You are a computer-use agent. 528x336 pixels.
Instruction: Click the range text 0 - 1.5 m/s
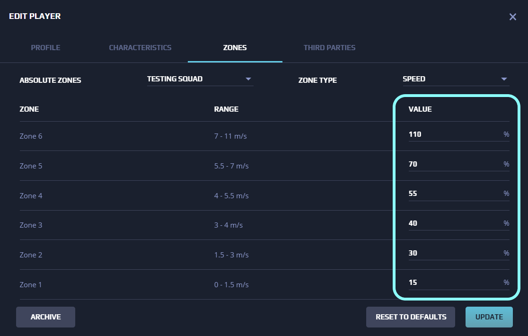click(231, 285)
